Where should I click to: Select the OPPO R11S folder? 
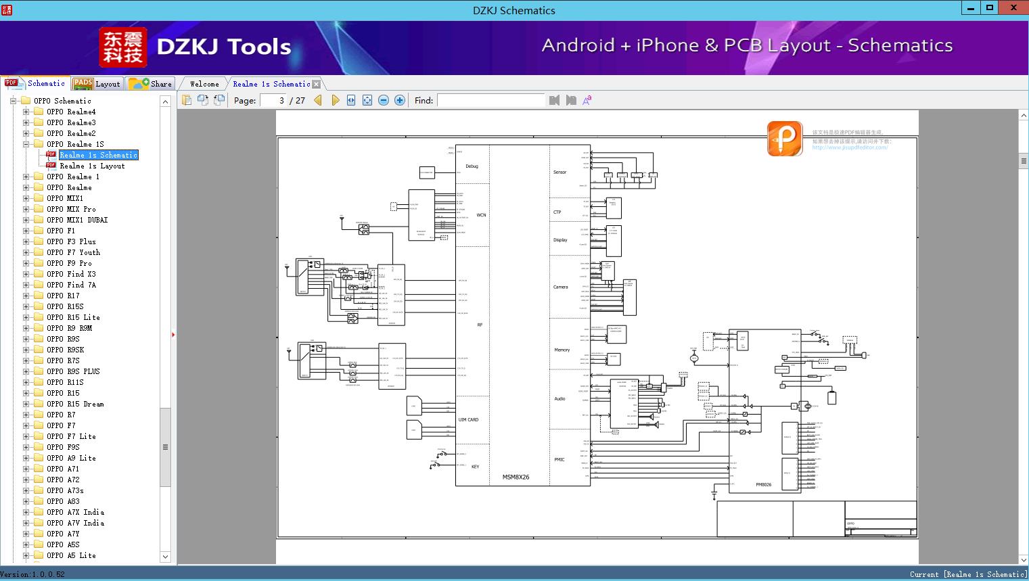tap(65, 382)
